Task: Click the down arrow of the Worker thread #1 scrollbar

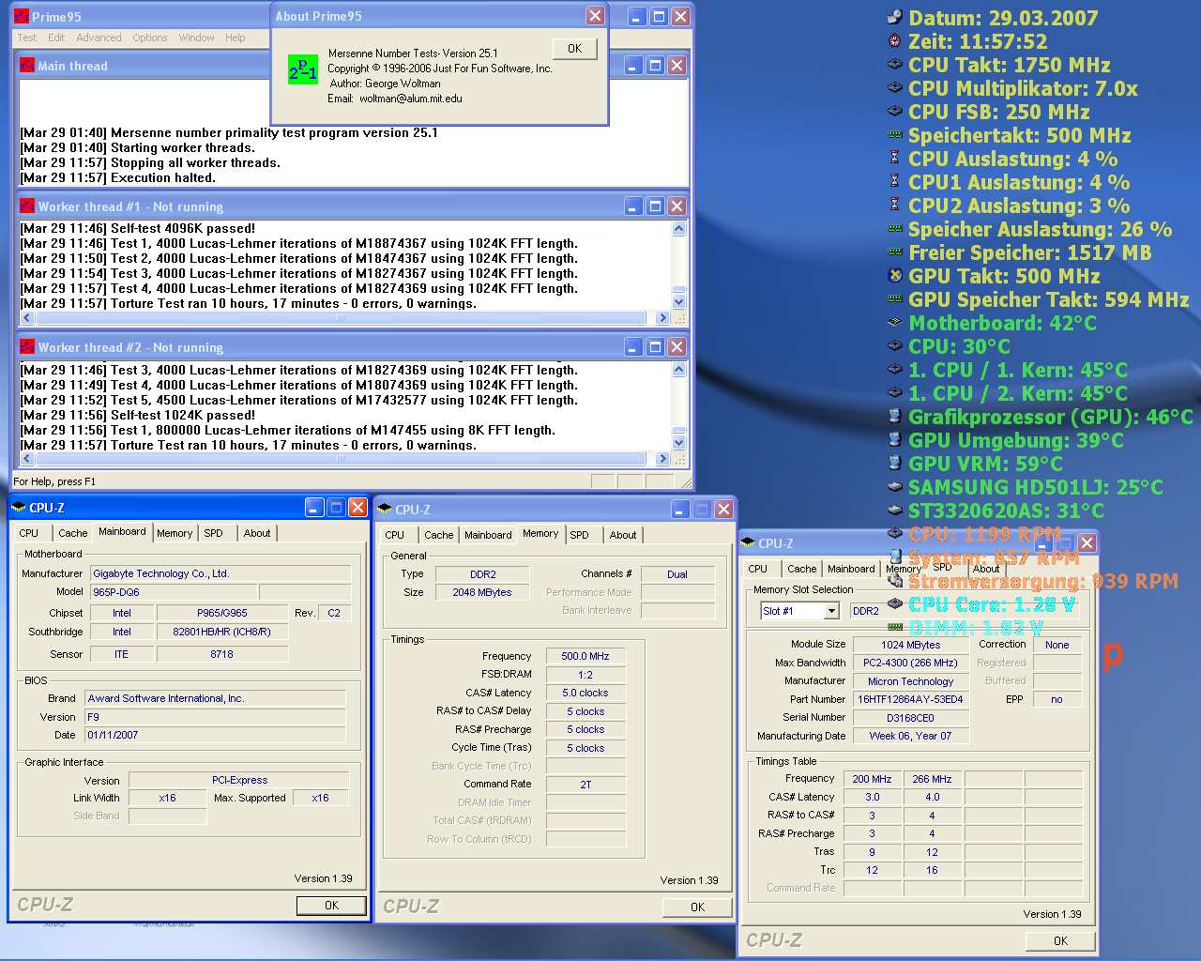Action: [x=679, y=302]
